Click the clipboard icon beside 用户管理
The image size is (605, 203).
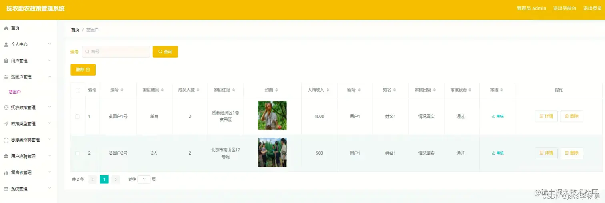click(6, 61)
